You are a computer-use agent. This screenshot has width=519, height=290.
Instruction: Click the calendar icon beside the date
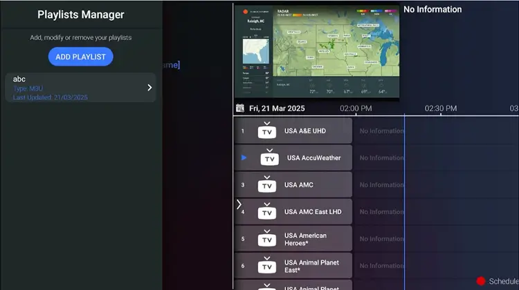click(240, 108)
